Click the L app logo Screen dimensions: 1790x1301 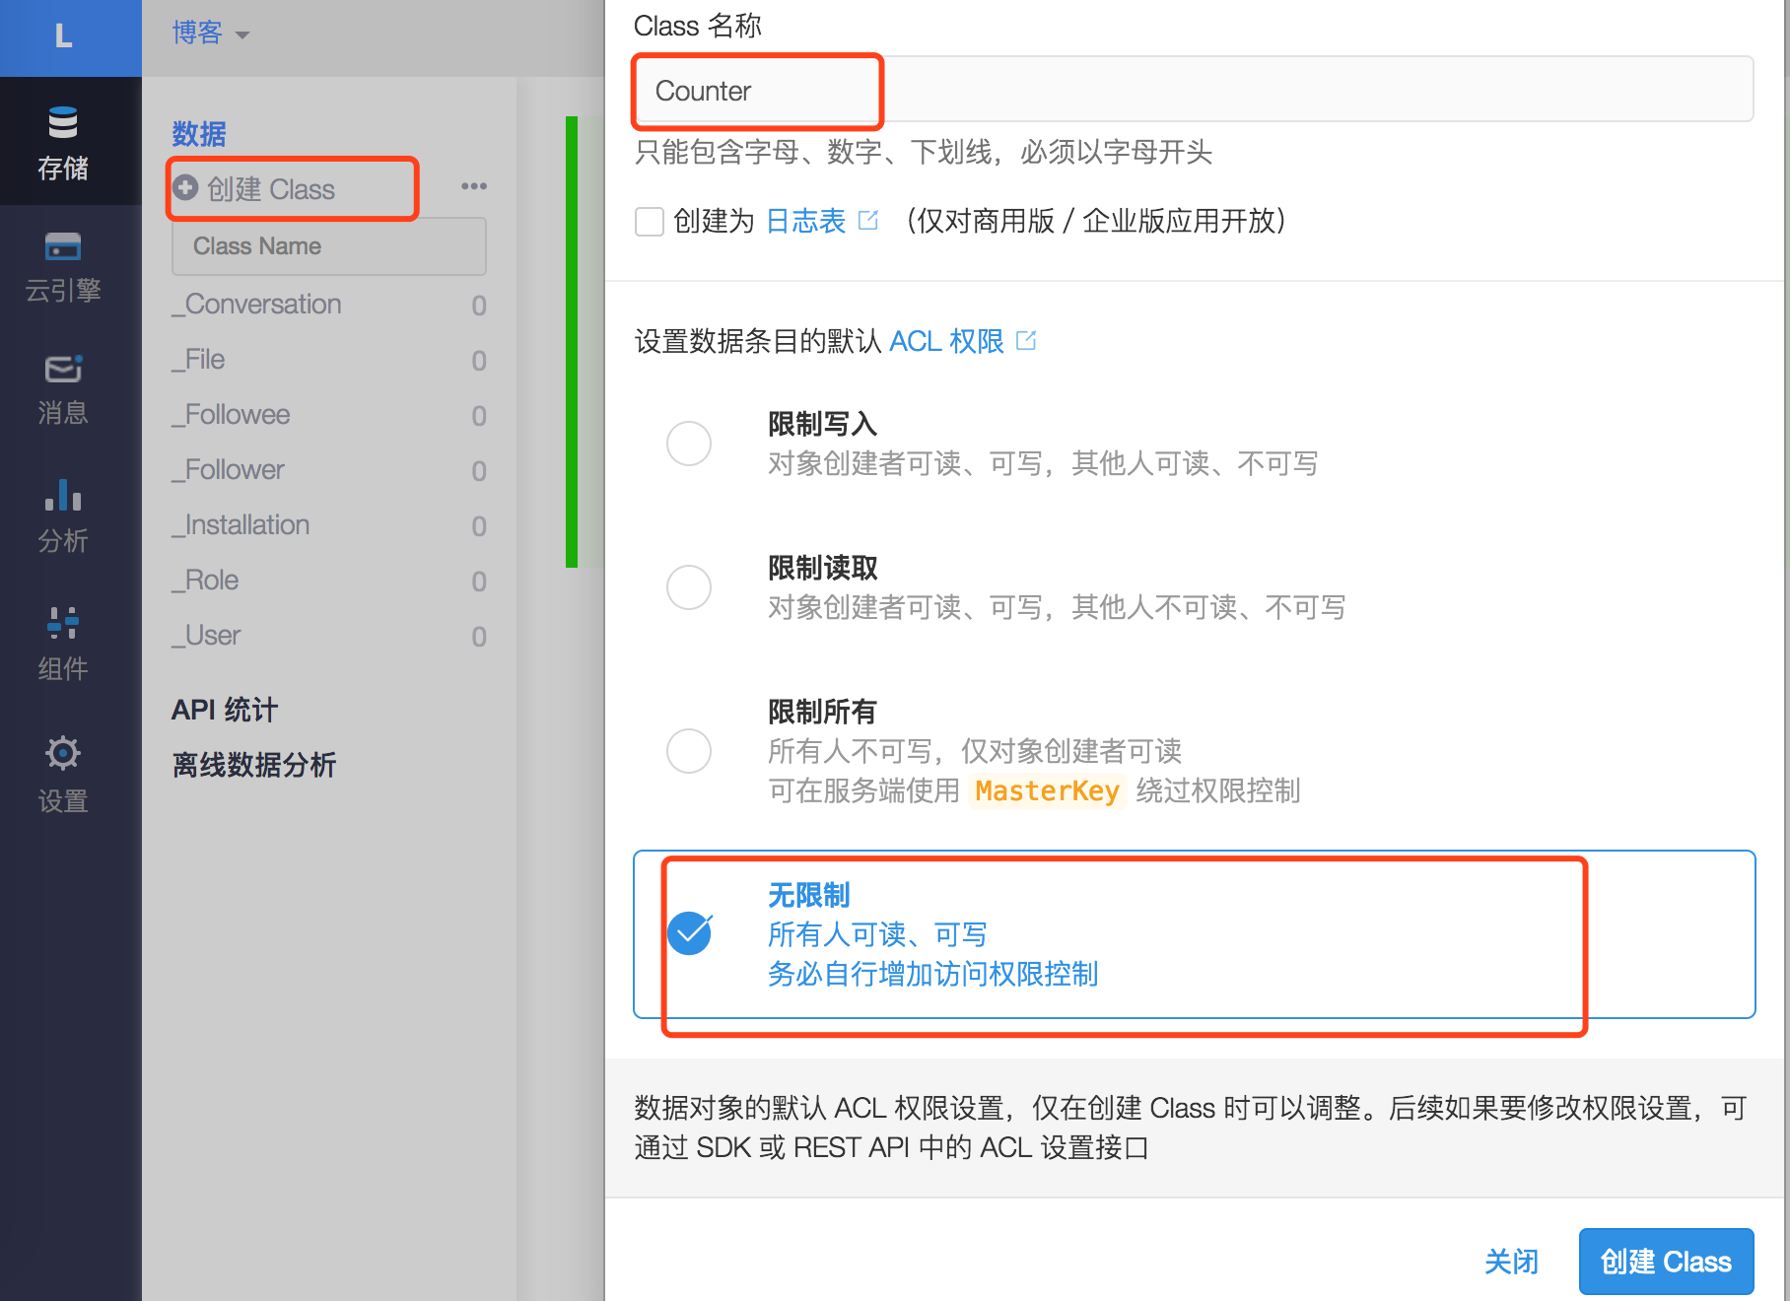click(x=64, y=36)
